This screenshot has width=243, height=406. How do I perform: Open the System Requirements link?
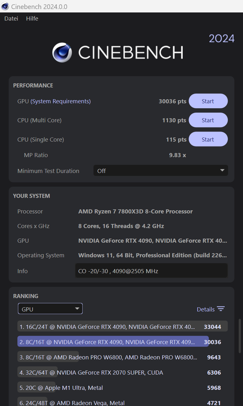pos(61,101)
